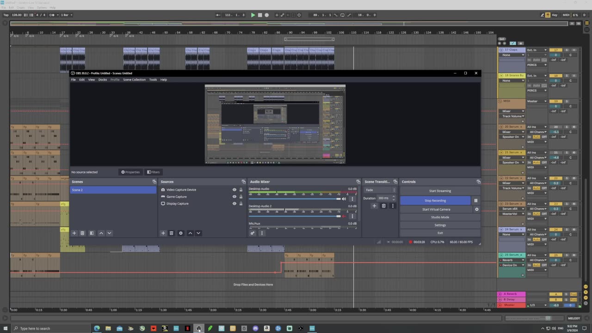Click Ableton stop button in transport
Viewport: 592px width, 333px height.
tap(260, 15)
